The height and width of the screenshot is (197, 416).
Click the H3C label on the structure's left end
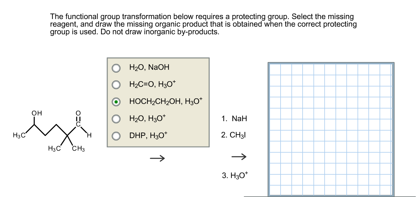[x=19, y=135]
